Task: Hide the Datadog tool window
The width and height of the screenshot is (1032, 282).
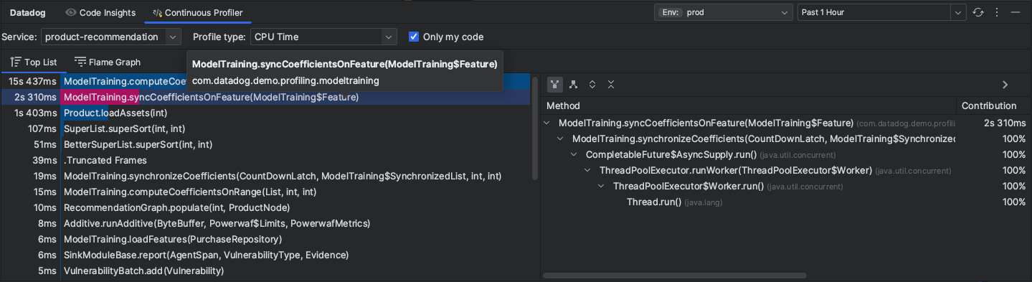Action: 1015,13
